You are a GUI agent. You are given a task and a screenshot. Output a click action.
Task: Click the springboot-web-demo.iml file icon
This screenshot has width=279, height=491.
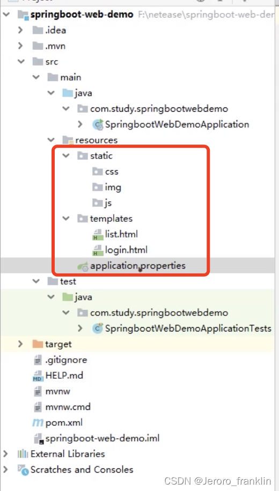pos(39,438)
